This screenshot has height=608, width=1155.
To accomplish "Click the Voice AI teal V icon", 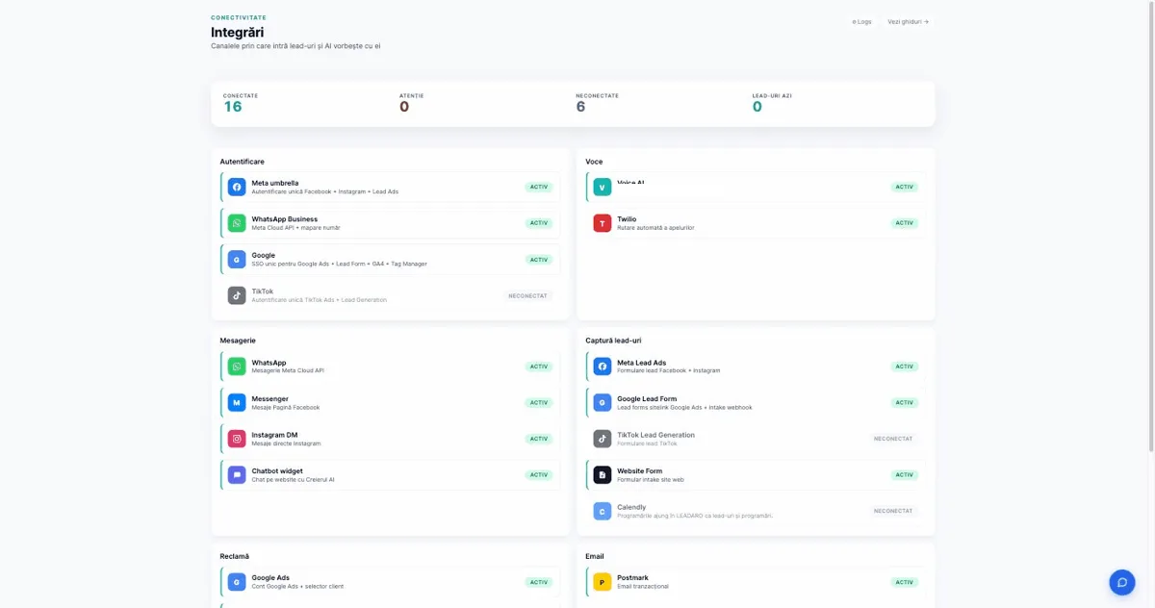I will click(603, 187).
